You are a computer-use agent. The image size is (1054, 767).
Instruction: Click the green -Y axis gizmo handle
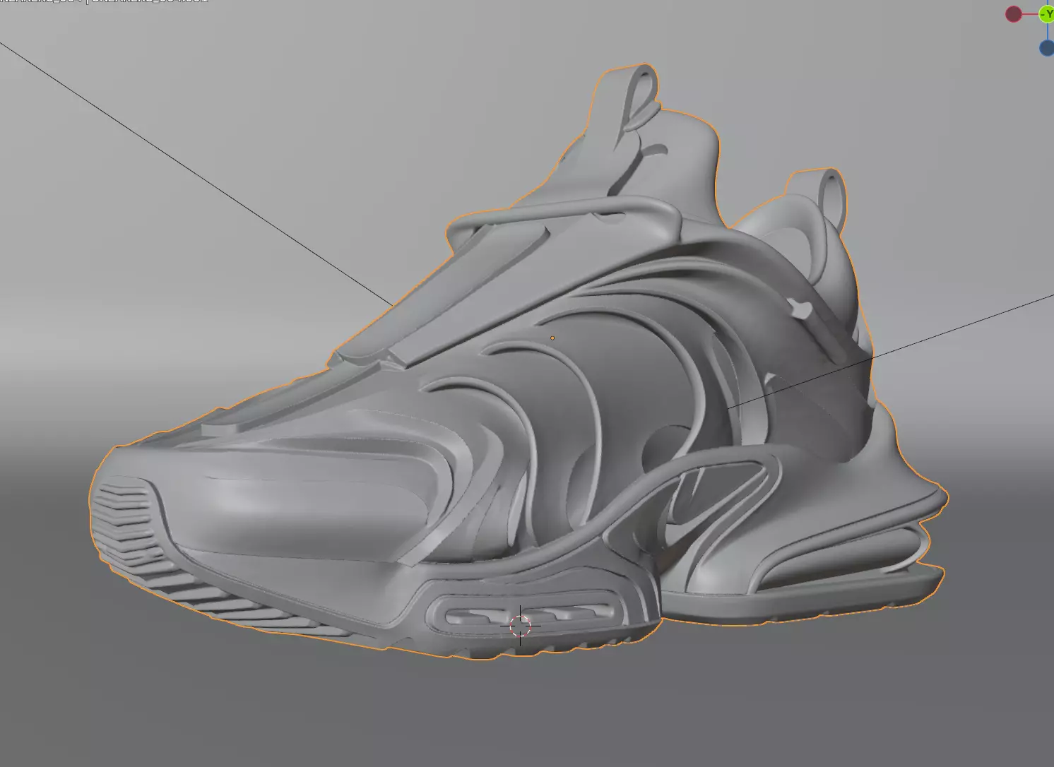(x=1047, y=14)
